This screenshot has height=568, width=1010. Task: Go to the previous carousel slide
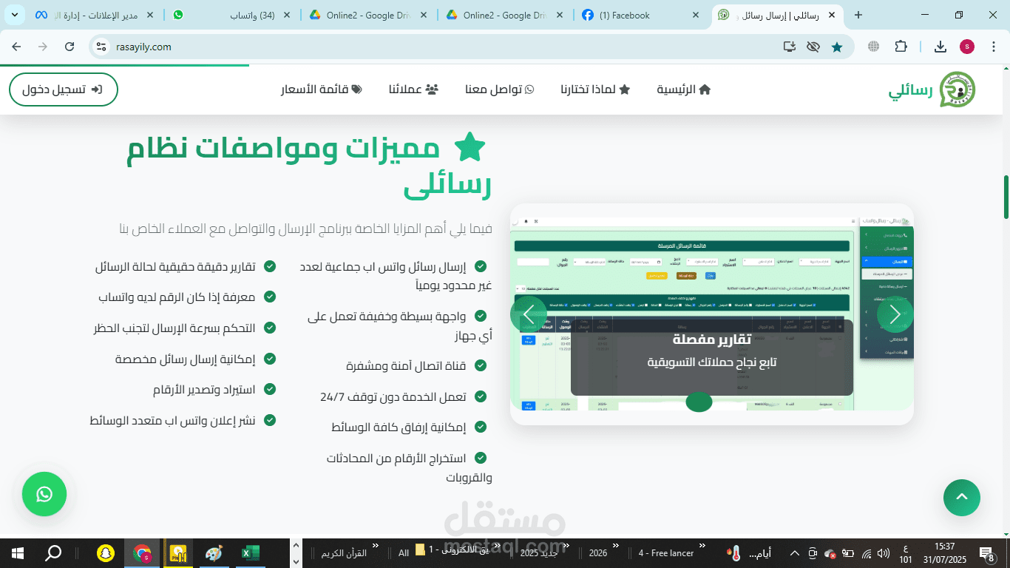click(x=529, y=314)
